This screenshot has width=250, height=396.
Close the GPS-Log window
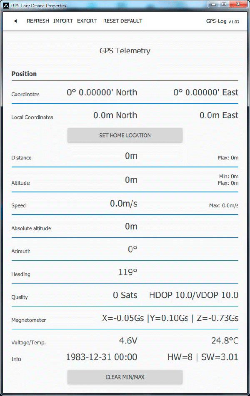click(x=239, y=5)
